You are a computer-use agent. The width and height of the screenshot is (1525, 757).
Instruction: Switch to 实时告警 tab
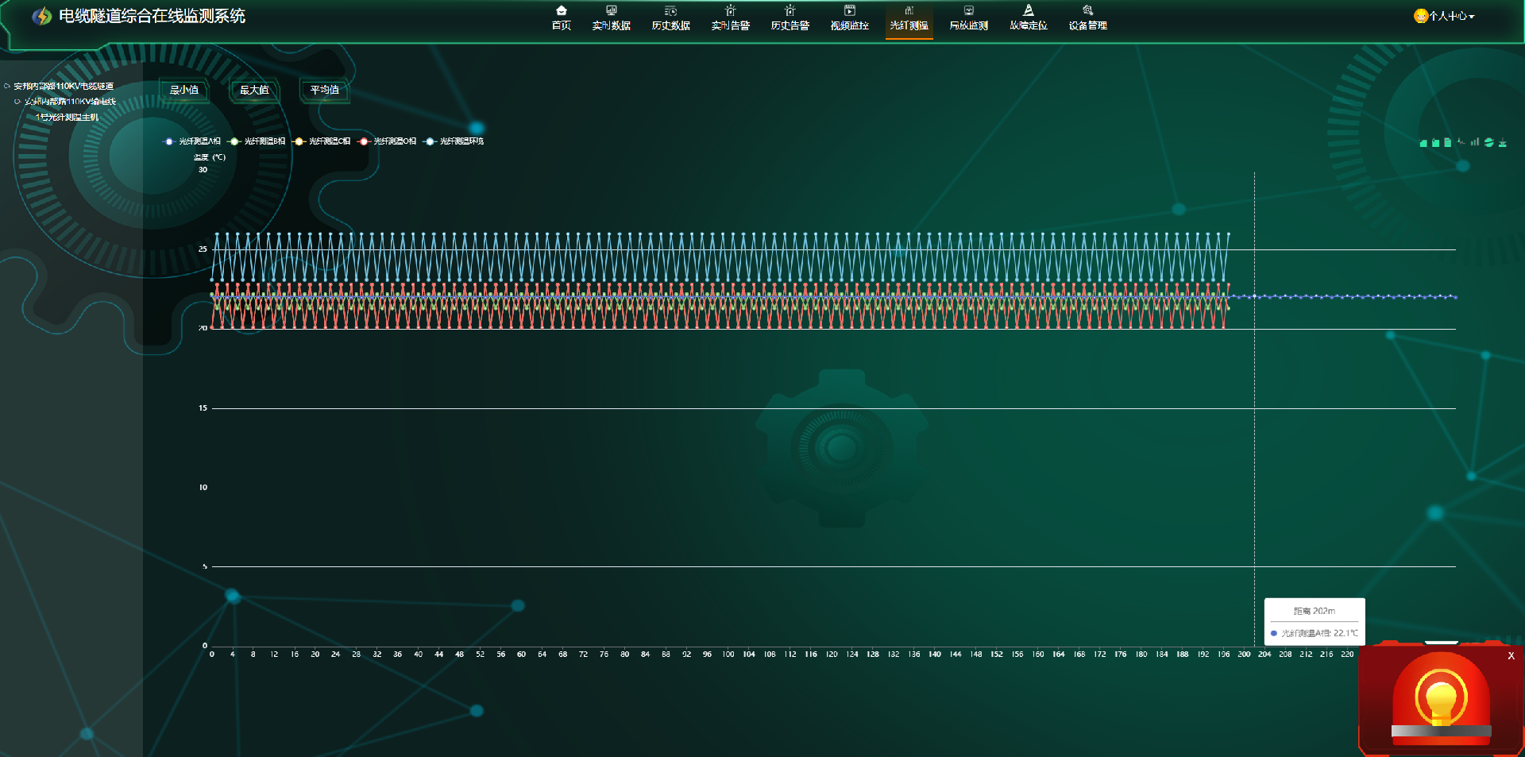point(730,17)
